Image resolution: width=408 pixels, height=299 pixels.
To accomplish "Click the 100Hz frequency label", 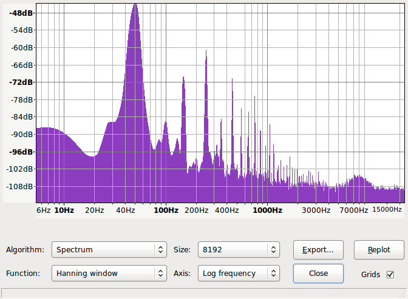I will [x=166, y=210].
